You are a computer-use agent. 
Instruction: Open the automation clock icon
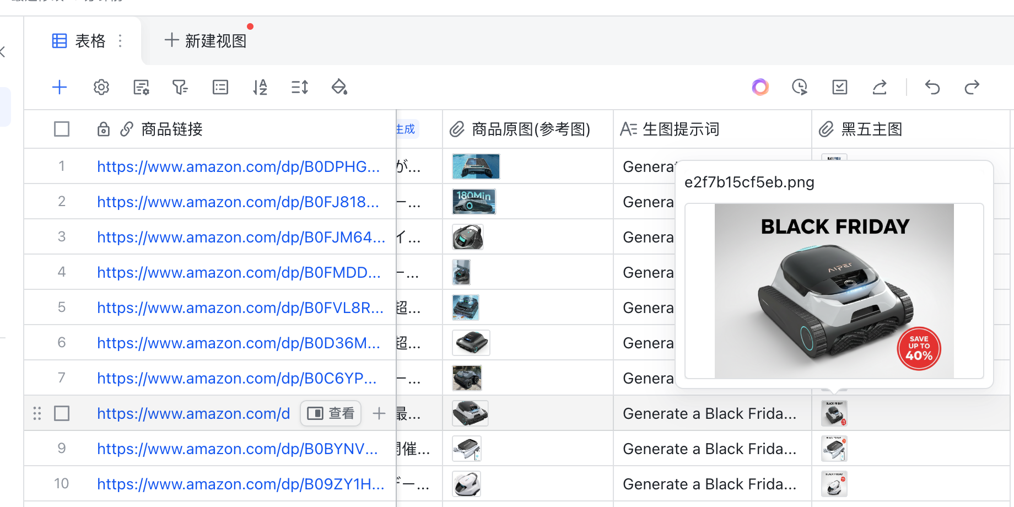pyautogui.click(x=800, y=87)
